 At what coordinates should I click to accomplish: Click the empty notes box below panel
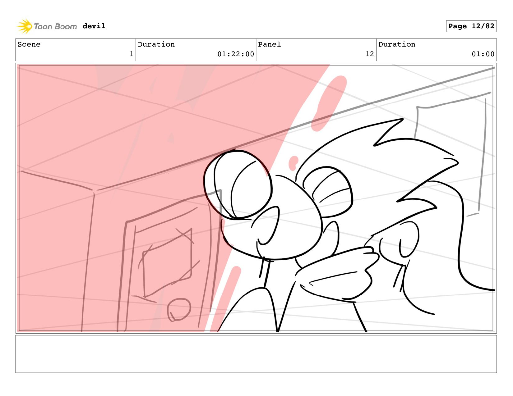[256, 354]
